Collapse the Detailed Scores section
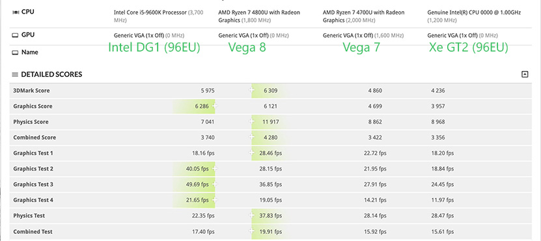Viewport: 541px width, 241px height. pos(525,74)
